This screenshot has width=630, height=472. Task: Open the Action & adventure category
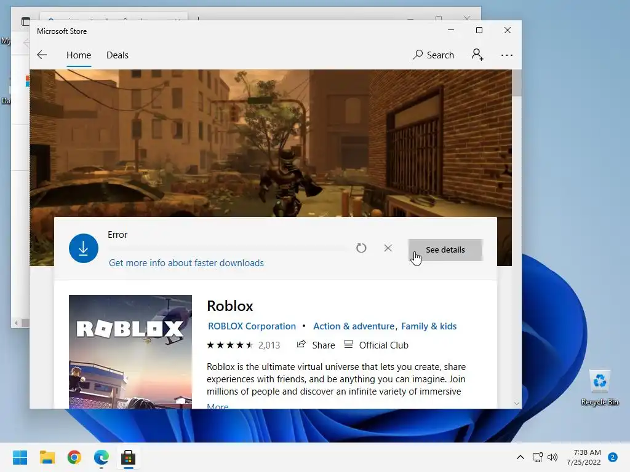[354, 326]
